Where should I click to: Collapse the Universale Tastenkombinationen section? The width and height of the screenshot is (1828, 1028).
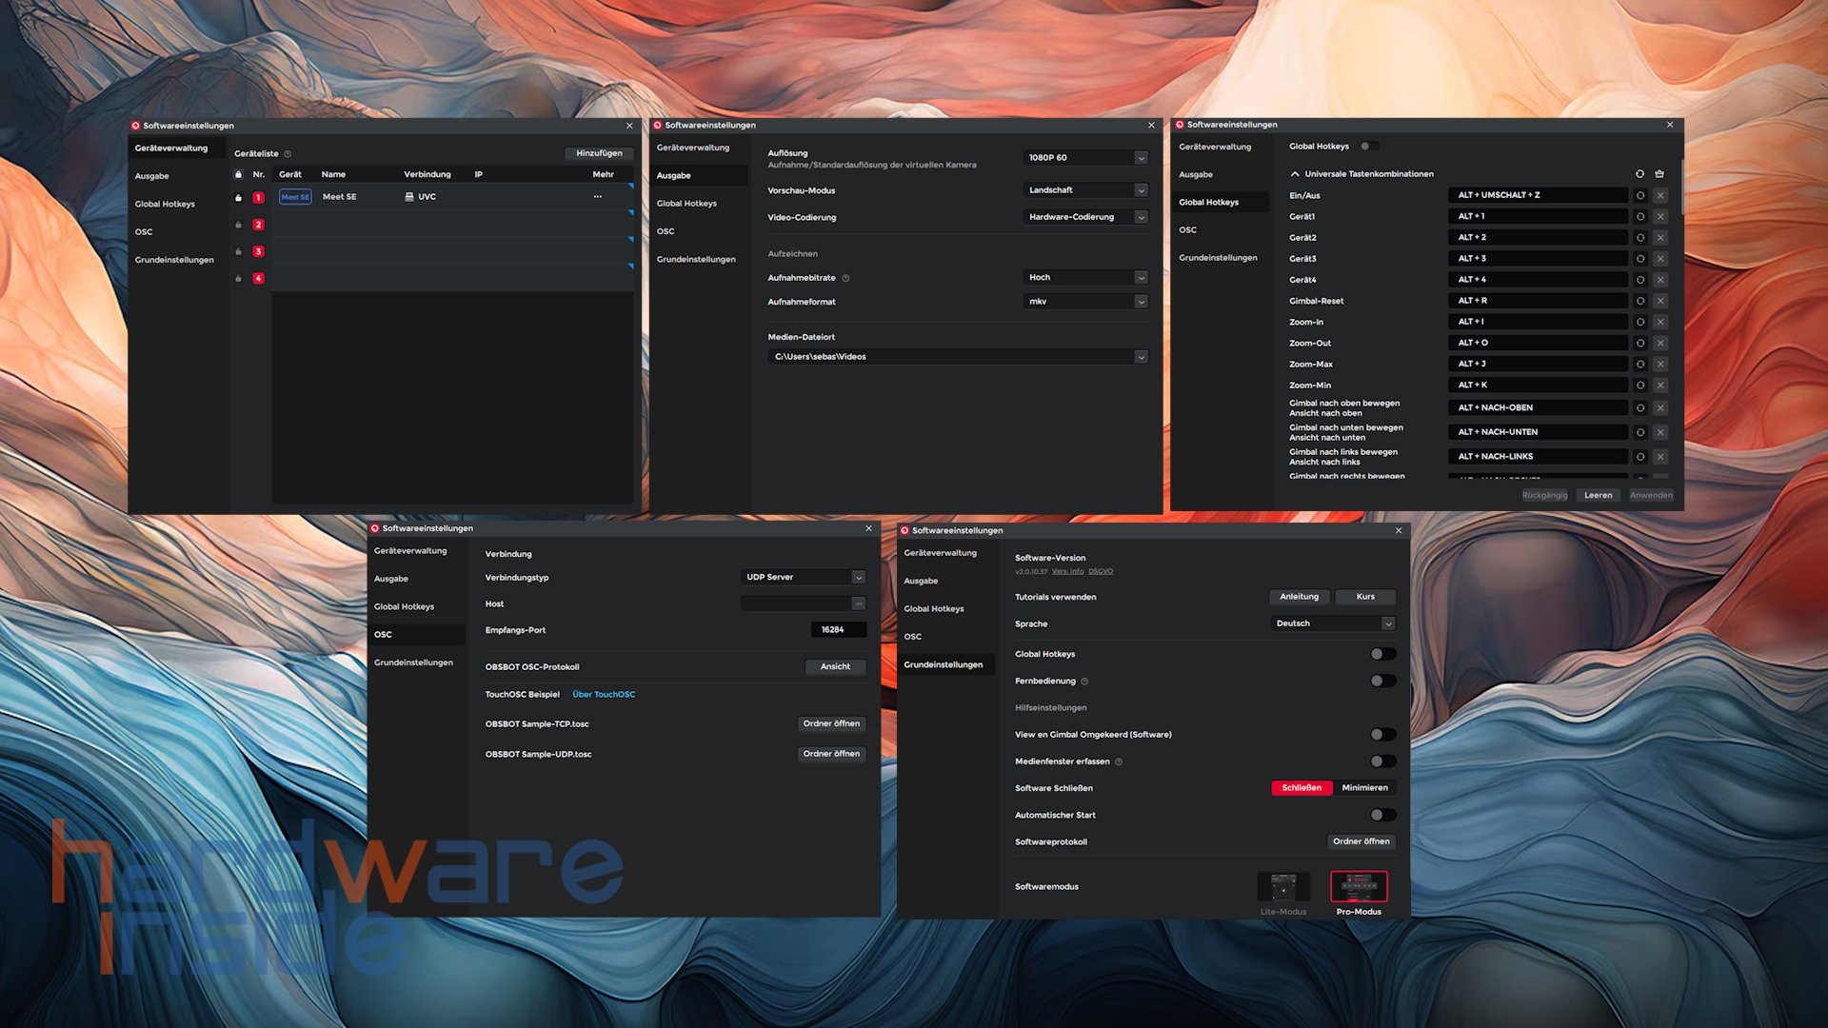(x=1295, y=174)
